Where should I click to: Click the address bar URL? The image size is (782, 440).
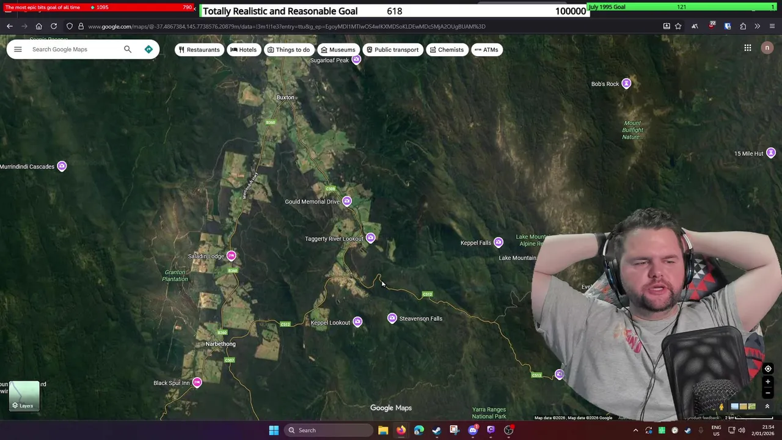click(x=287, y=26)
